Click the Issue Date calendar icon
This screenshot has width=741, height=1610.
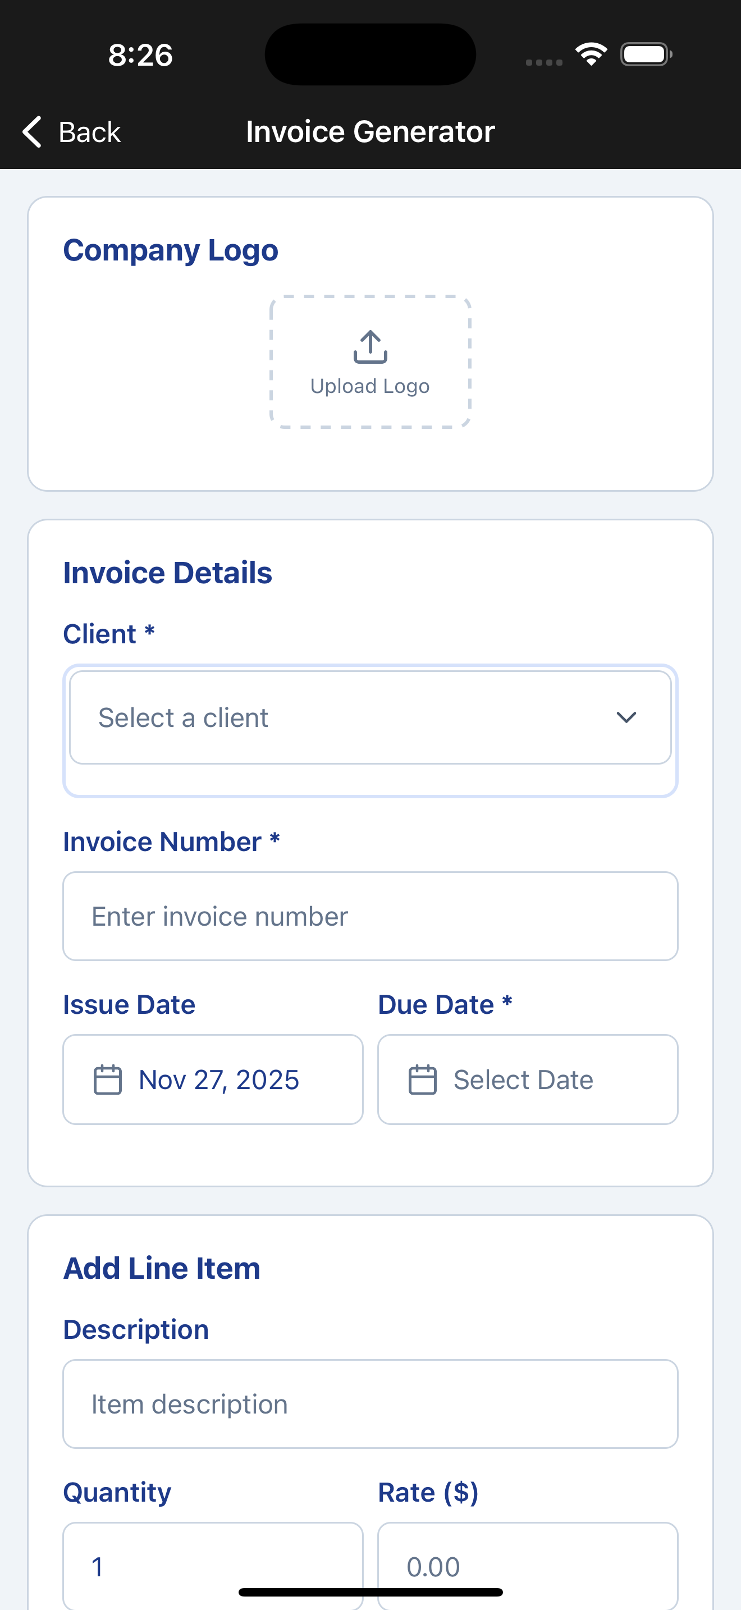pyautogui.click(x=107, y=1080)
